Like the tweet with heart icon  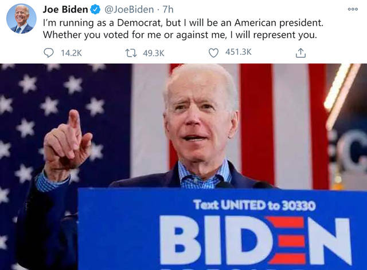213,53
